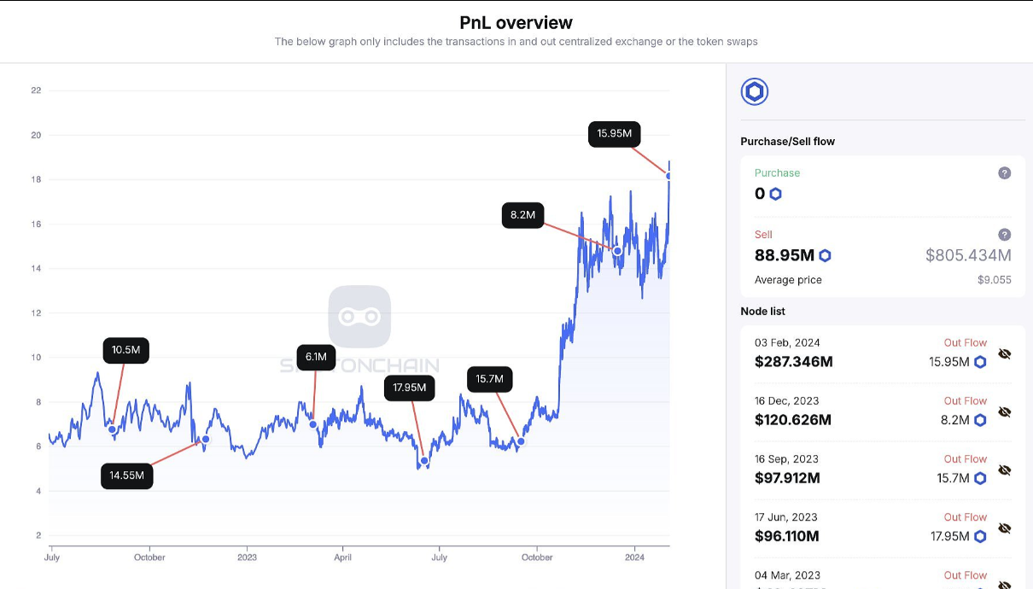Click the 10.5M chart label
The width and height of the screenshot is (1033, 589).
pyautogui.click(x=125, y=350)
